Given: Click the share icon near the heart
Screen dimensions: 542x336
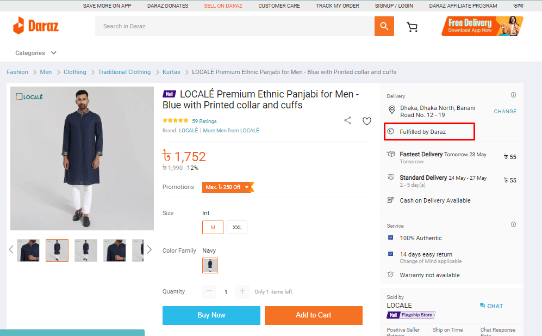Looking at the screenshot, I should click(x=347, y=121).
